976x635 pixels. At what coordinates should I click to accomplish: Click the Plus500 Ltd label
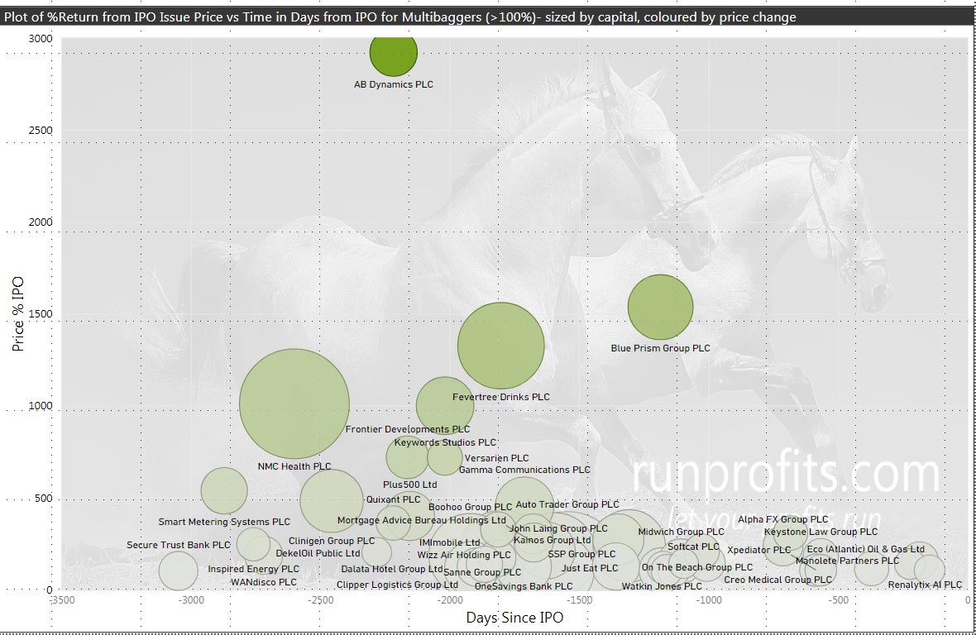409,485
